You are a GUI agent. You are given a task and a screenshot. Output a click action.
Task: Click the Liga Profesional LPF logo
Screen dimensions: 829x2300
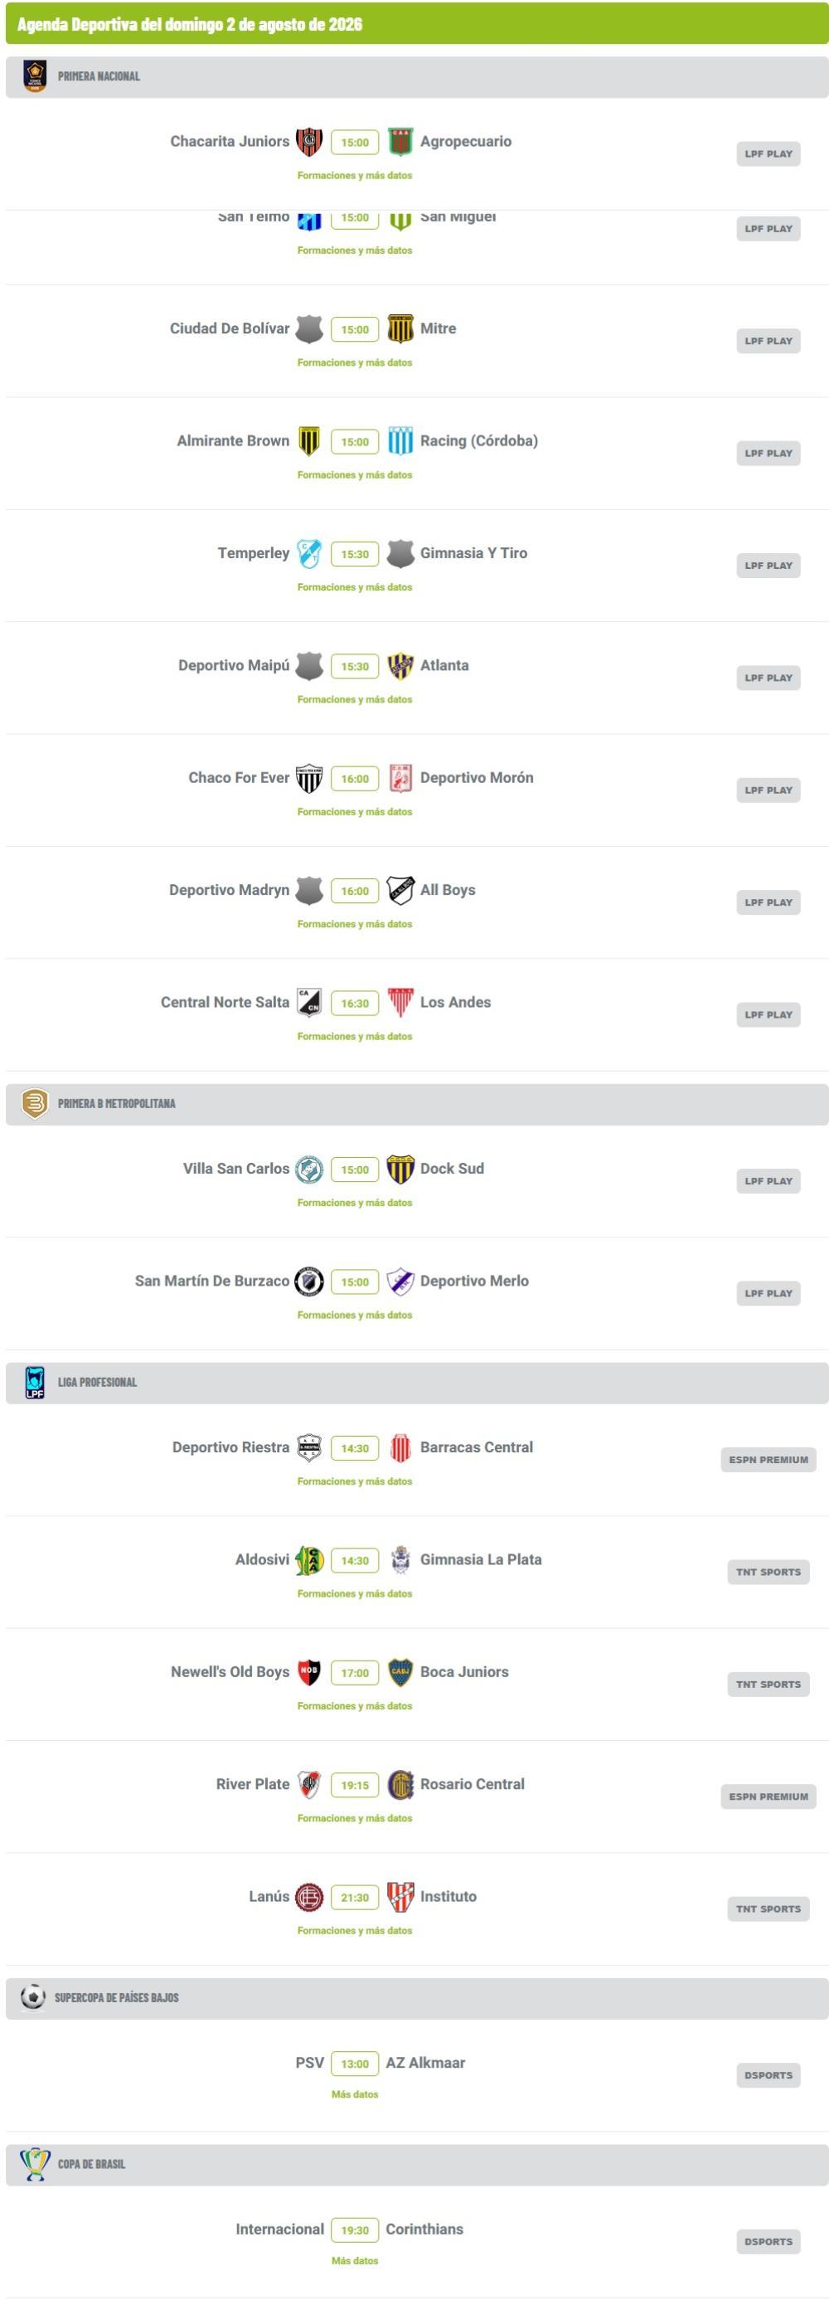pos(35,1382)
